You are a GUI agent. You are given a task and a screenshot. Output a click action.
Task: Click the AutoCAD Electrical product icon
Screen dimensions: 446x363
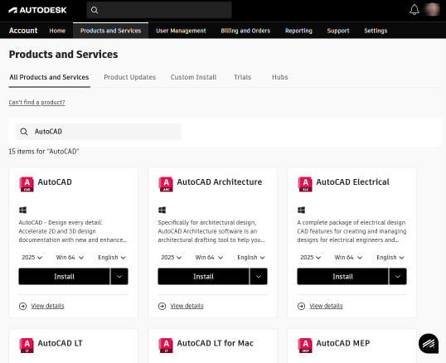[305, 184]
